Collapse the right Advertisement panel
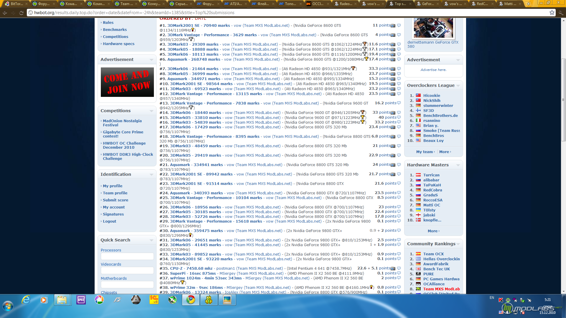566x318 pixels. pos(458,60)
